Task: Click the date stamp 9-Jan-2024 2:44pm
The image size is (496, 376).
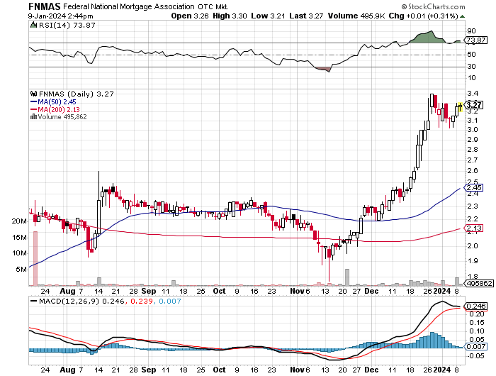Action: (x=61, y=16)
